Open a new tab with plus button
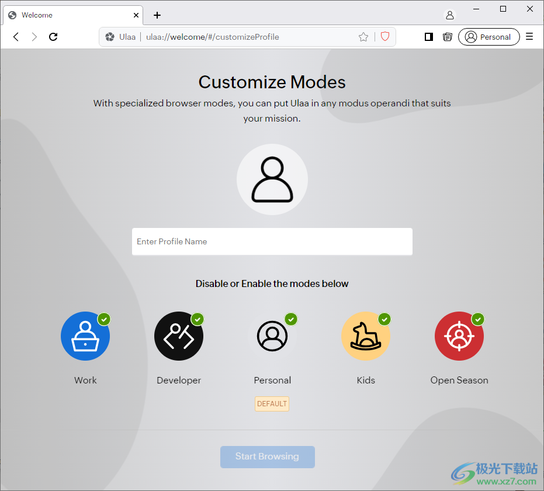The image size is (544, 491). [x=157, y=15]
